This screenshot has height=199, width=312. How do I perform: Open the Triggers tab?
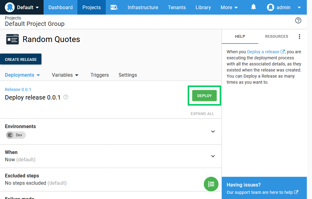coord(100,75)
